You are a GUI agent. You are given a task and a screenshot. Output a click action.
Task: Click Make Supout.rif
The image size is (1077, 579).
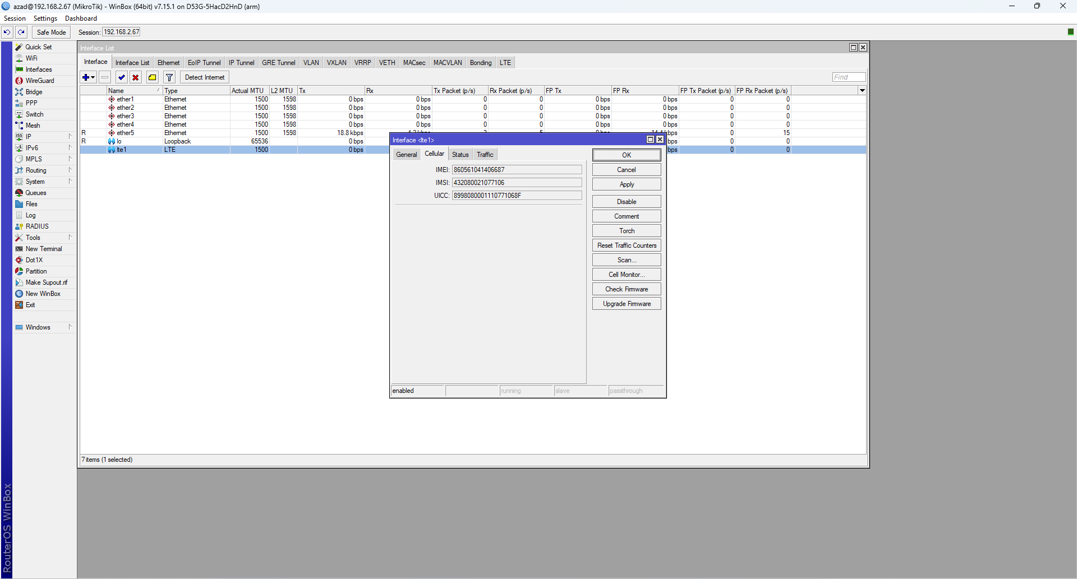point(46,282)
